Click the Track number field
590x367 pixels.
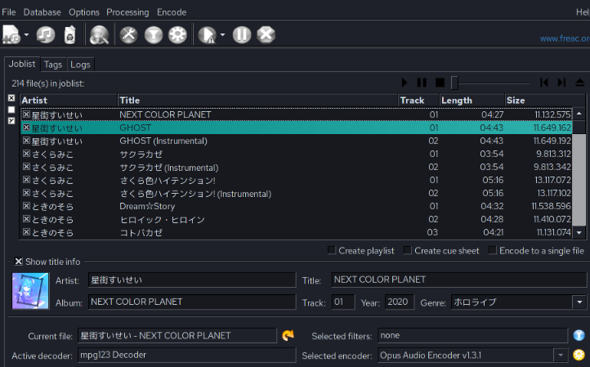pos(342,302)
